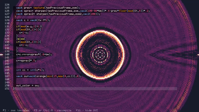Click line number 125 in the gutter
This screenshot has height=112, width=199.
(7, 8)
